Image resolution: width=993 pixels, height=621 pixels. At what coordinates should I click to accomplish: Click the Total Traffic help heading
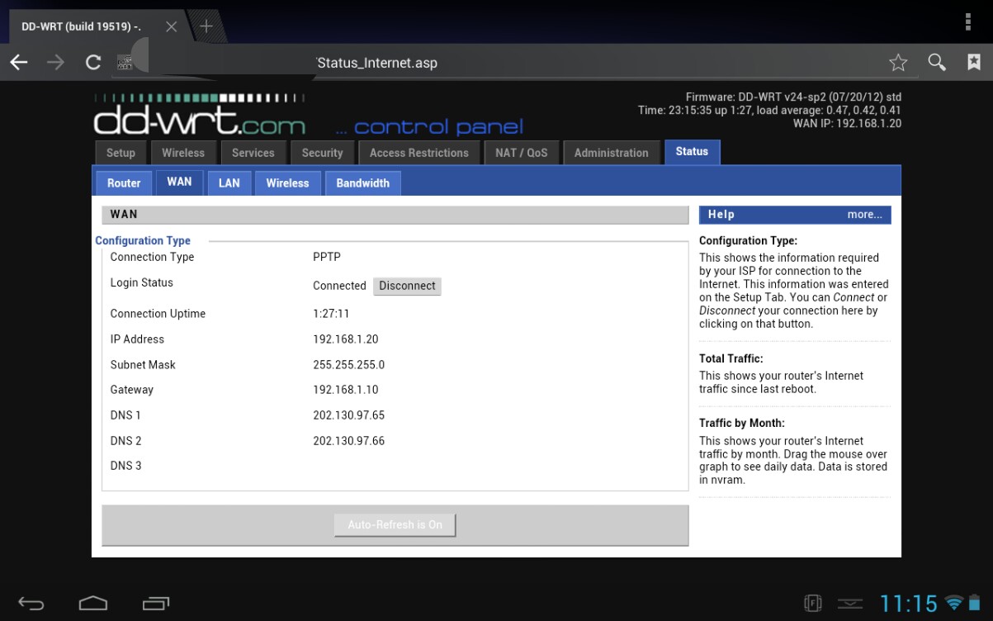[x=731, y=359]
